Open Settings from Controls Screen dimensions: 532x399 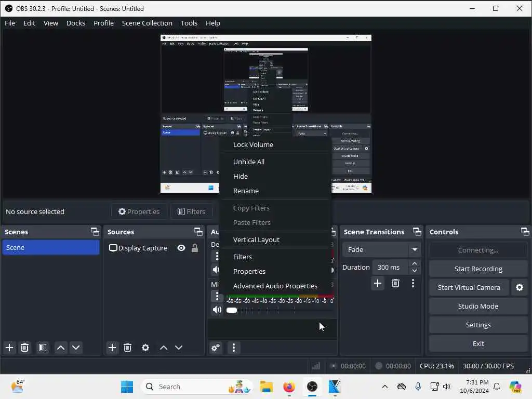[x=478, y=325]
